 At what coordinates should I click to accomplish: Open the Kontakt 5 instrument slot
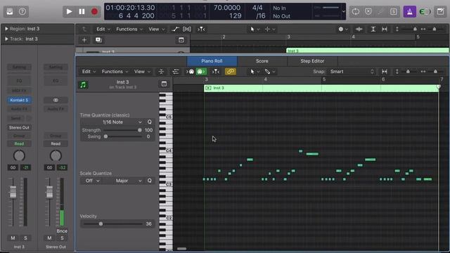coord(19,100)
